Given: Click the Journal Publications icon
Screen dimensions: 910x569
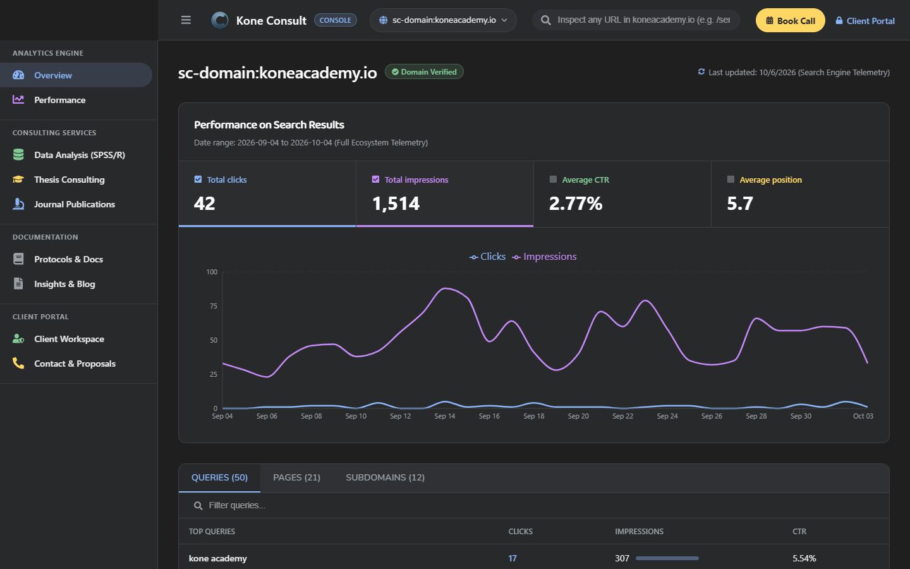Looking at the screenshot, I should pyautogui.click(x=18, y=204).
